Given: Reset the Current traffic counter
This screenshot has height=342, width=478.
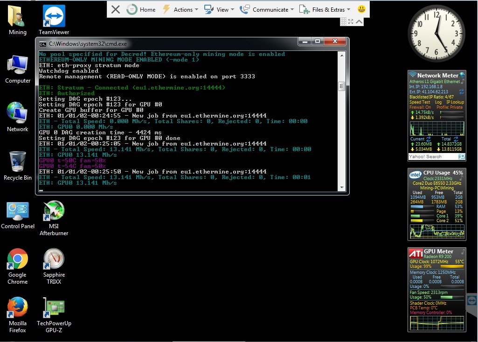Looking at the screenshot, I should click(x=428, y=139).
